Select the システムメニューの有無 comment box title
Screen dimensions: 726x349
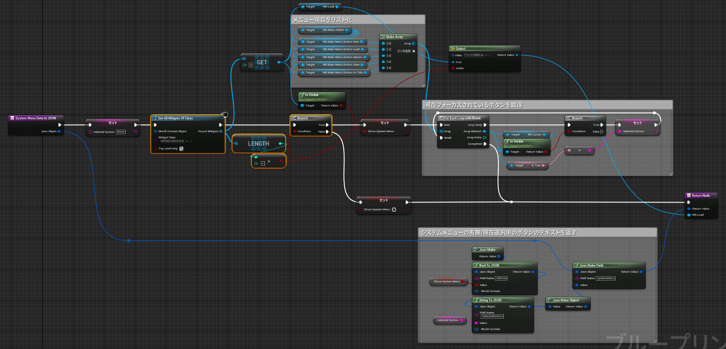tap(499, 233)
